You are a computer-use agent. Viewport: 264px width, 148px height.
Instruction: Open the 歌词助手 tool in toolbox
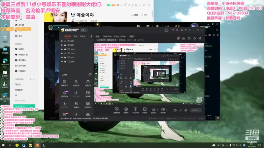(x=88, y=105)
